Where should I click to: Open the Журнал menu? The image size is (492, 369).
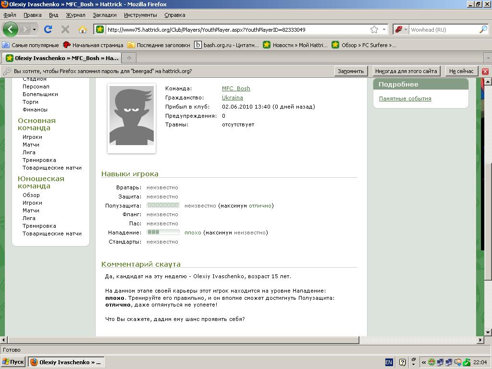pyautogui.click(x=75, y=15)
